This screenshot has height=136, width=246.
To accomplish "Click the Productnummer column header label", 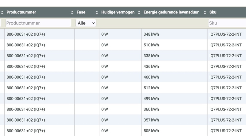I will (x=21, y=12).
